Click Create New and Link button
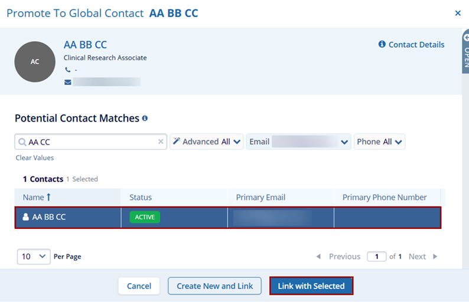The image size is (469, 302). tap(215, 286)
